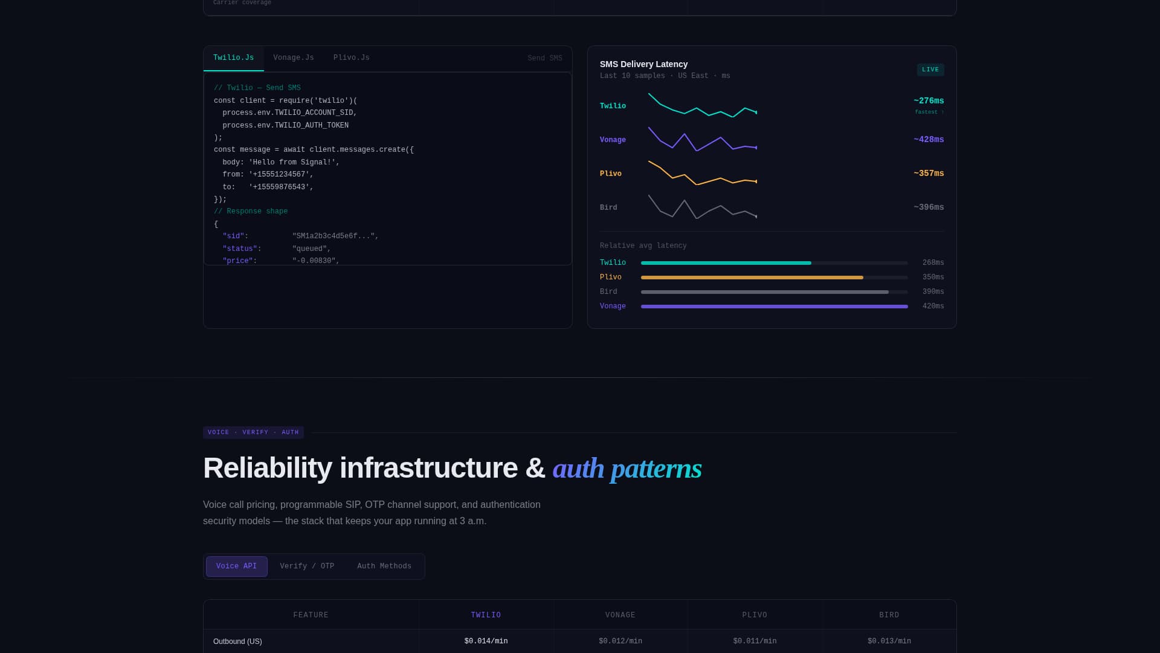Click the LIVE status badge
This screenshot has height=653, width=1160.
(930, 70)
